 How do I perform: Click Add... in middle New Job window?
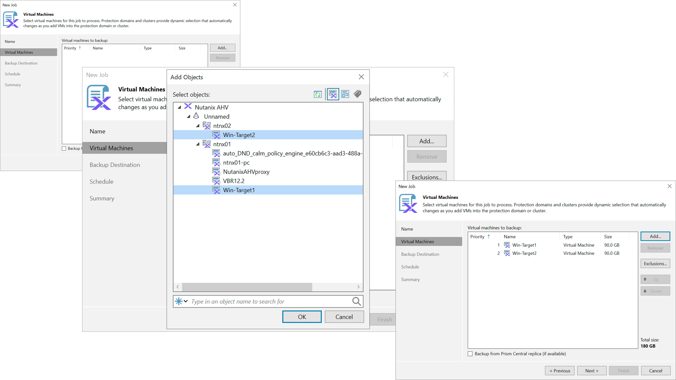[x=427, y=141]
